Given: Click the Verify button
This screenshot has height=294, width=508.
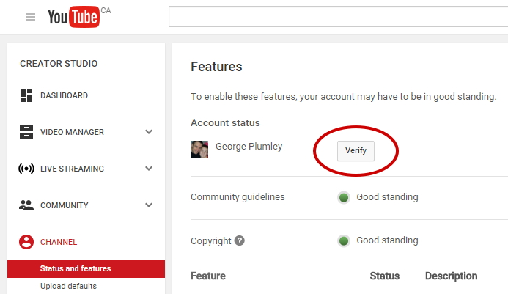Looking at the screenshot, I should [356, 151].
